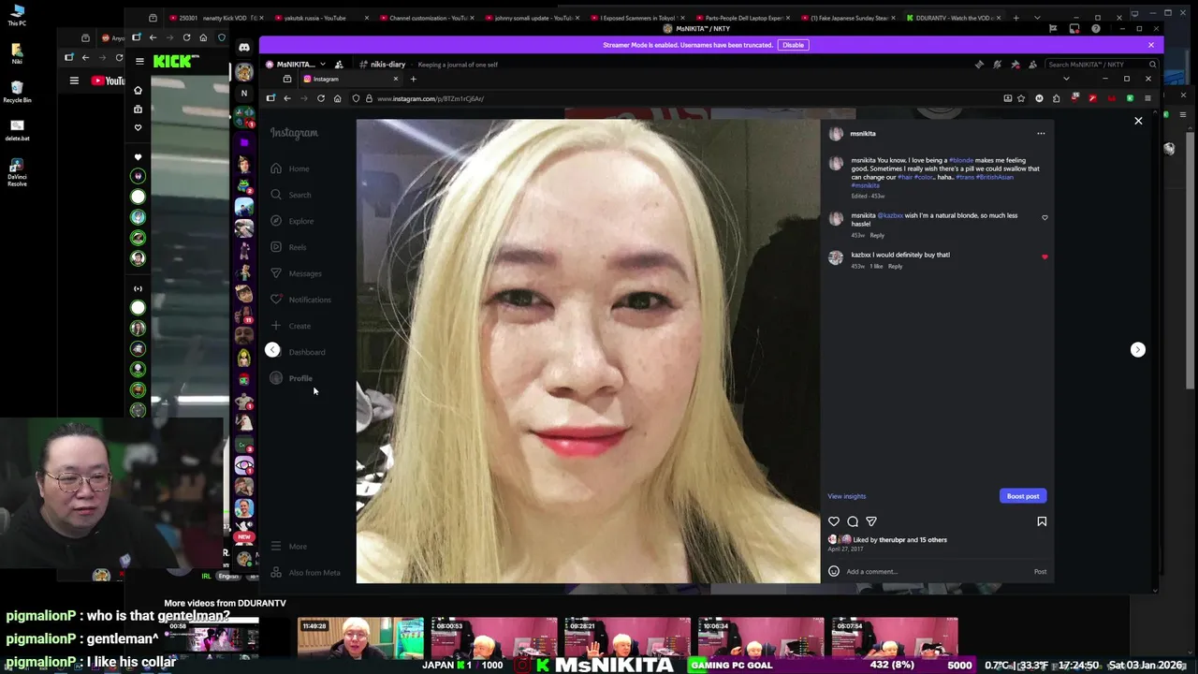Save the post with bookmark icon
1198x674 pixels.
tap(1042, 521)
